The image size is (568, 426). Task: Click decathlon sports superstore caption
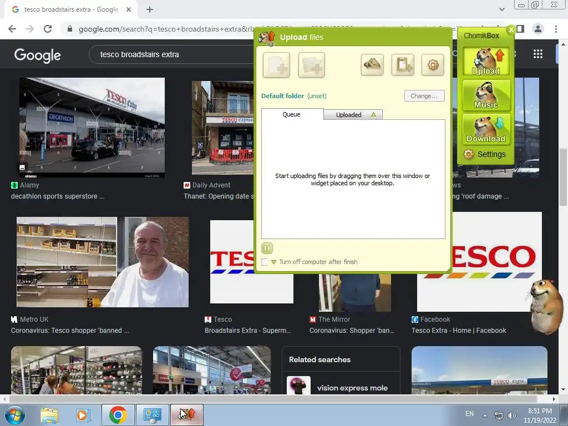[58, 196]
